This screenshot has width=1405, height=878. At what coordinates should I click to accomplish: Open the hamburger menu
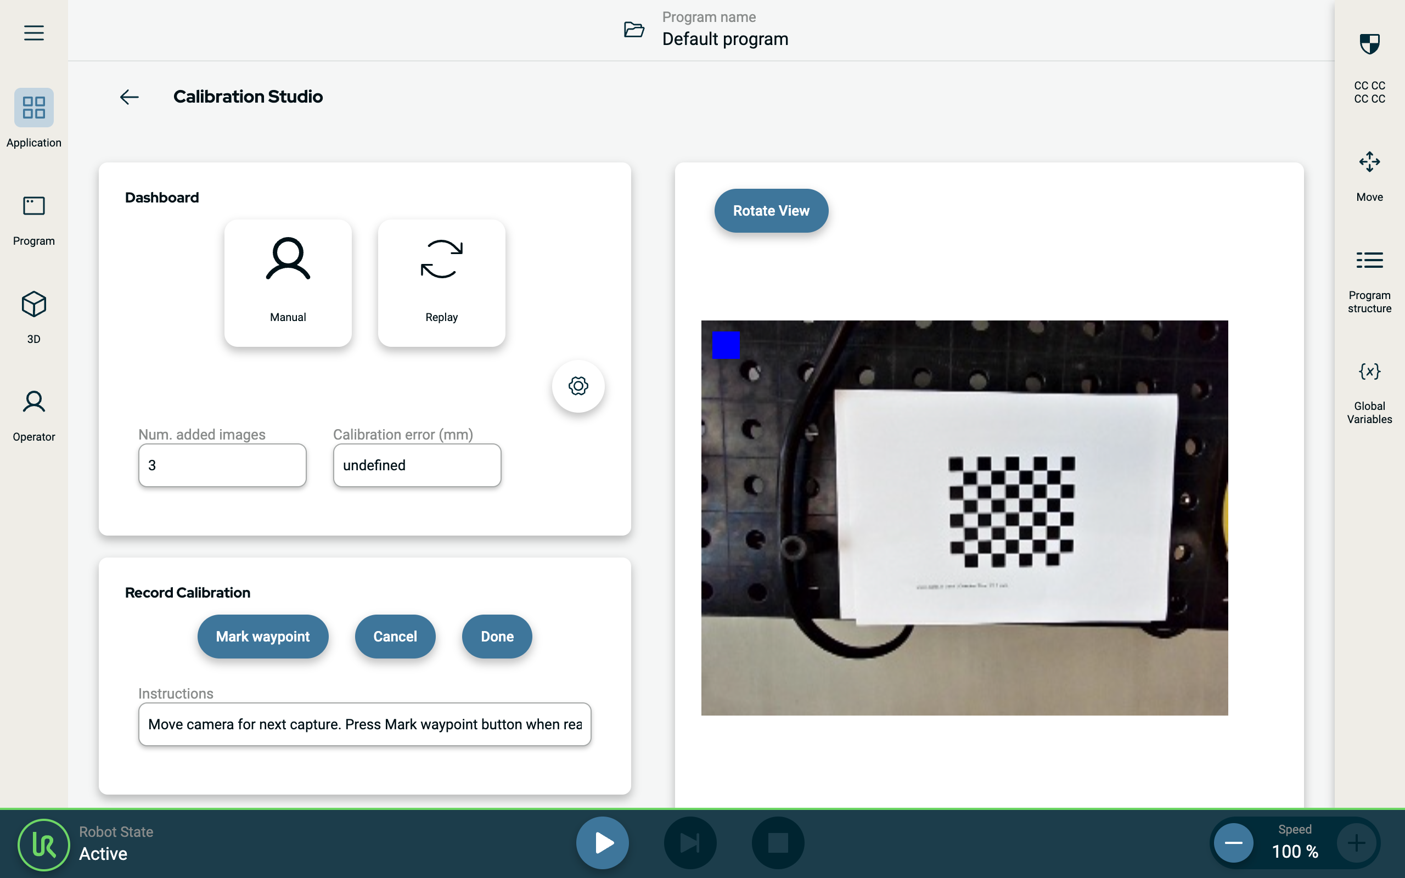point(33,32)
